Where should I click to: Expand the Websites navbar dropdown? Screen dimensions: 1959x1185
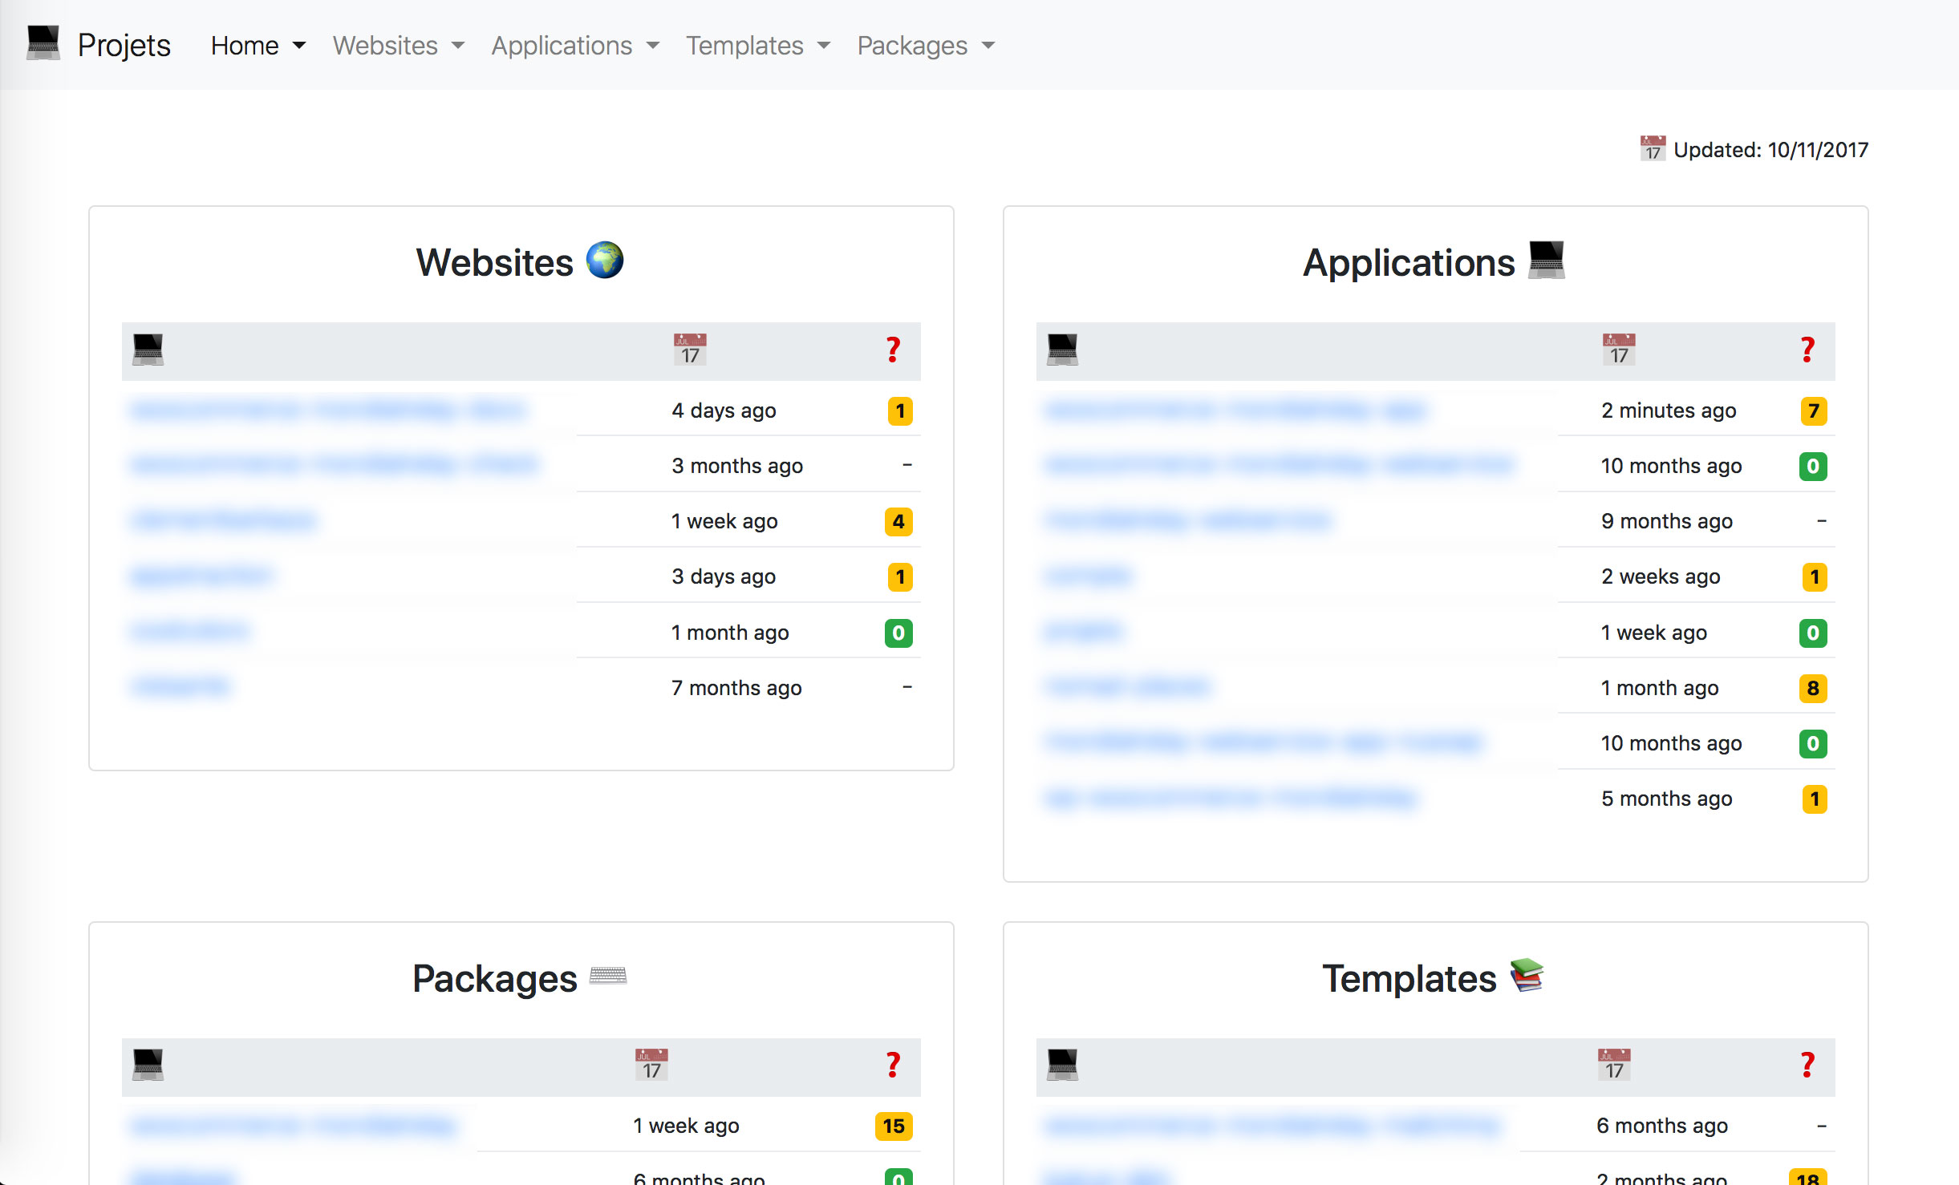click(398, 46)
